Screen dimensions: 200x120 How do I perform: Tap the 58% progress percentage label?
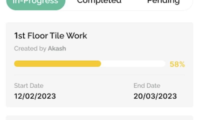pos(177,64)
